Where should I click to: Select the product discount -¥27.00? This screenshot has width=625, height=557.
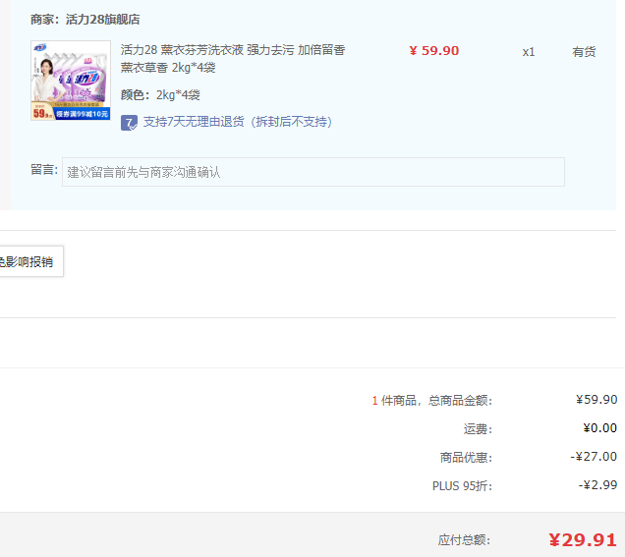pos(594,456)
